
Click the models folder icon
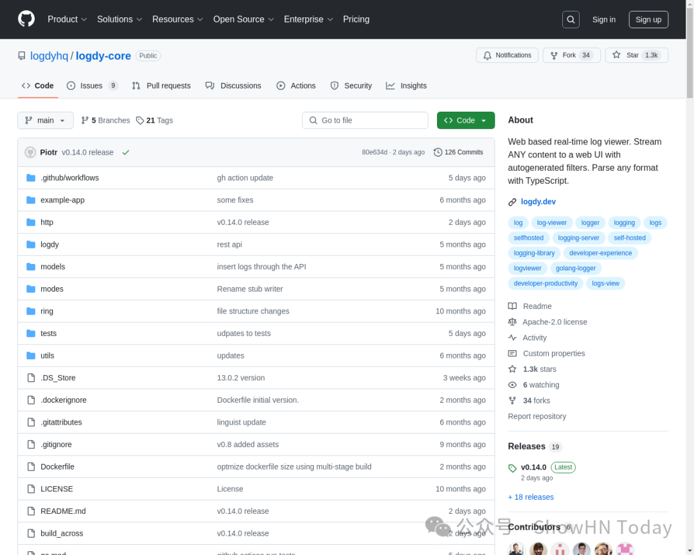pos(31,267)
